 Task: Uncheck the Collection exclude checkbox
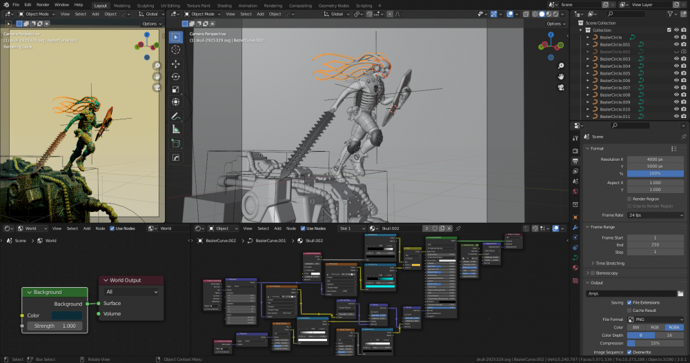pos(669,30)
